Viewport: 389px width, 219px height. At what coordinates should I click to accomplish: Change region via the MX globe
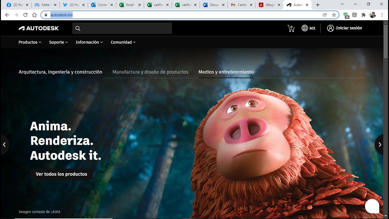[308, 28]
